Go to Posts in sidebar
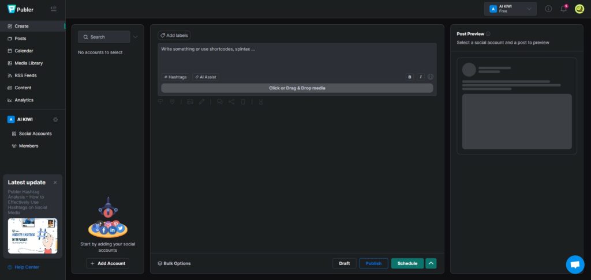 coord(32,39)
